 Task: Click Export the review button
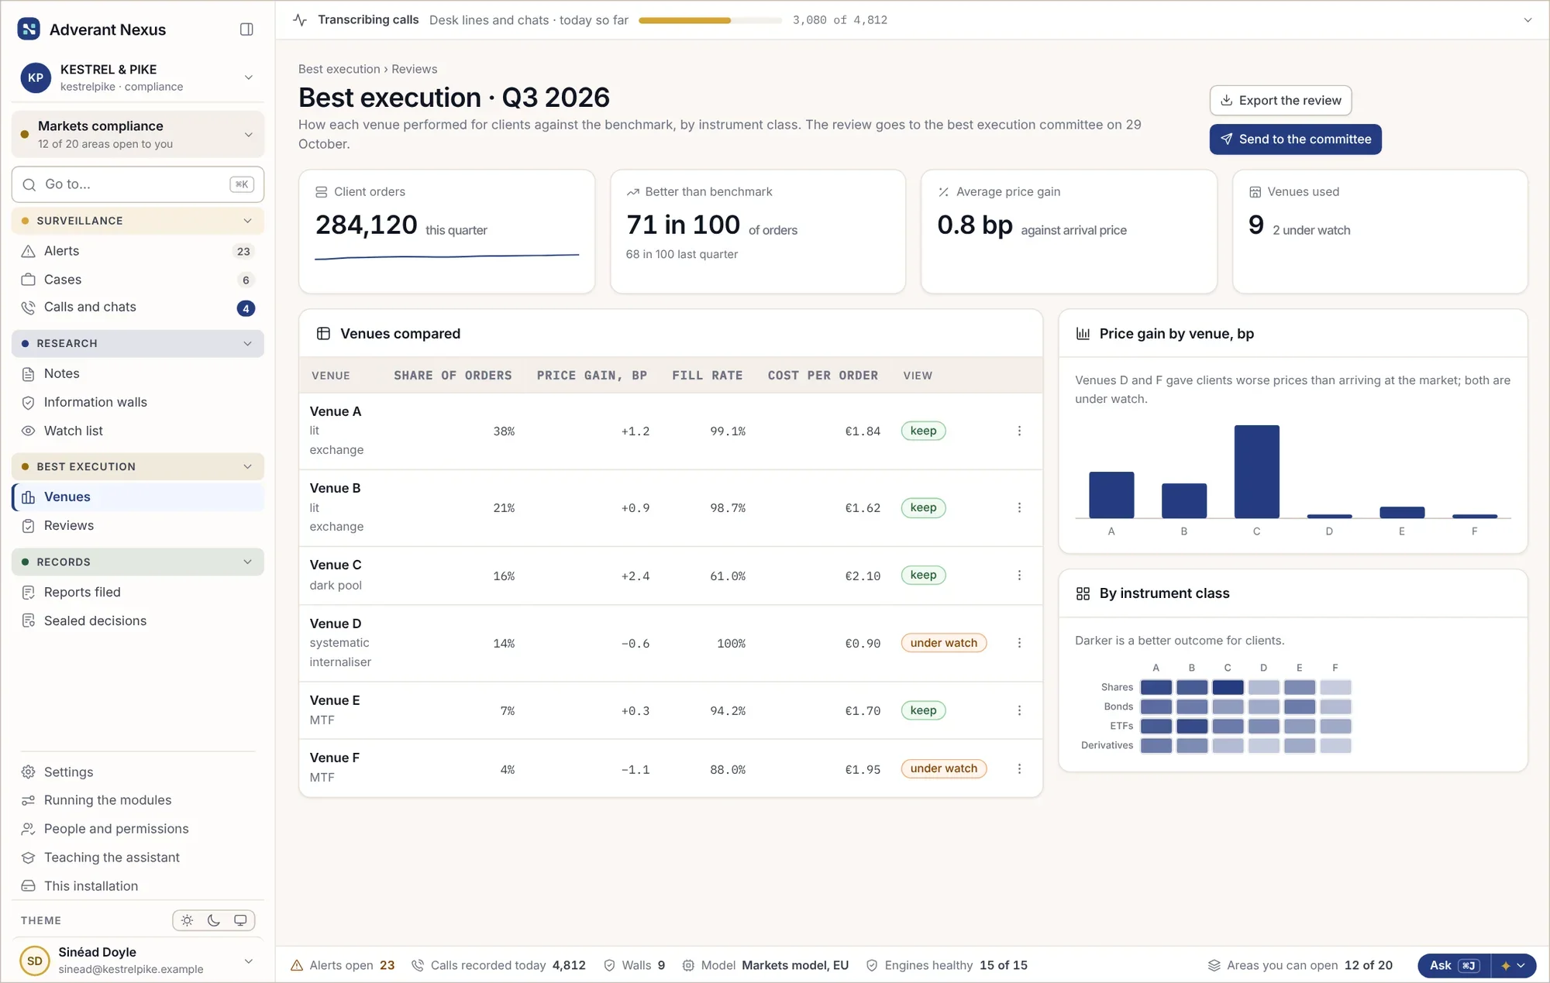click(x=1280, y=101)
